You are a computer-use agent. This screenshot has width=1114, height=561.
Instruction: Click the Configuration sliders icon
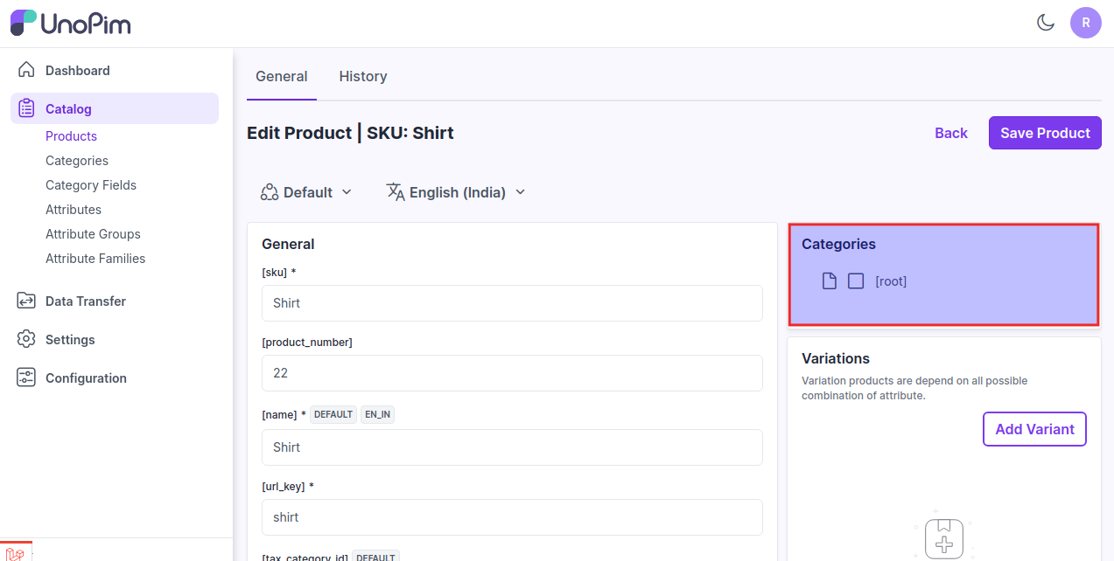[x=26, y=377]
